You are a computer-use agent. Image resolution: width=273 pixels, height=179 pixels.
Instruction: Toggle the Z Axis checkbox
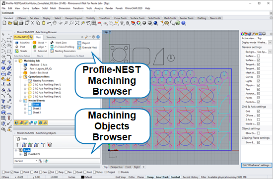tap(259, 119)
